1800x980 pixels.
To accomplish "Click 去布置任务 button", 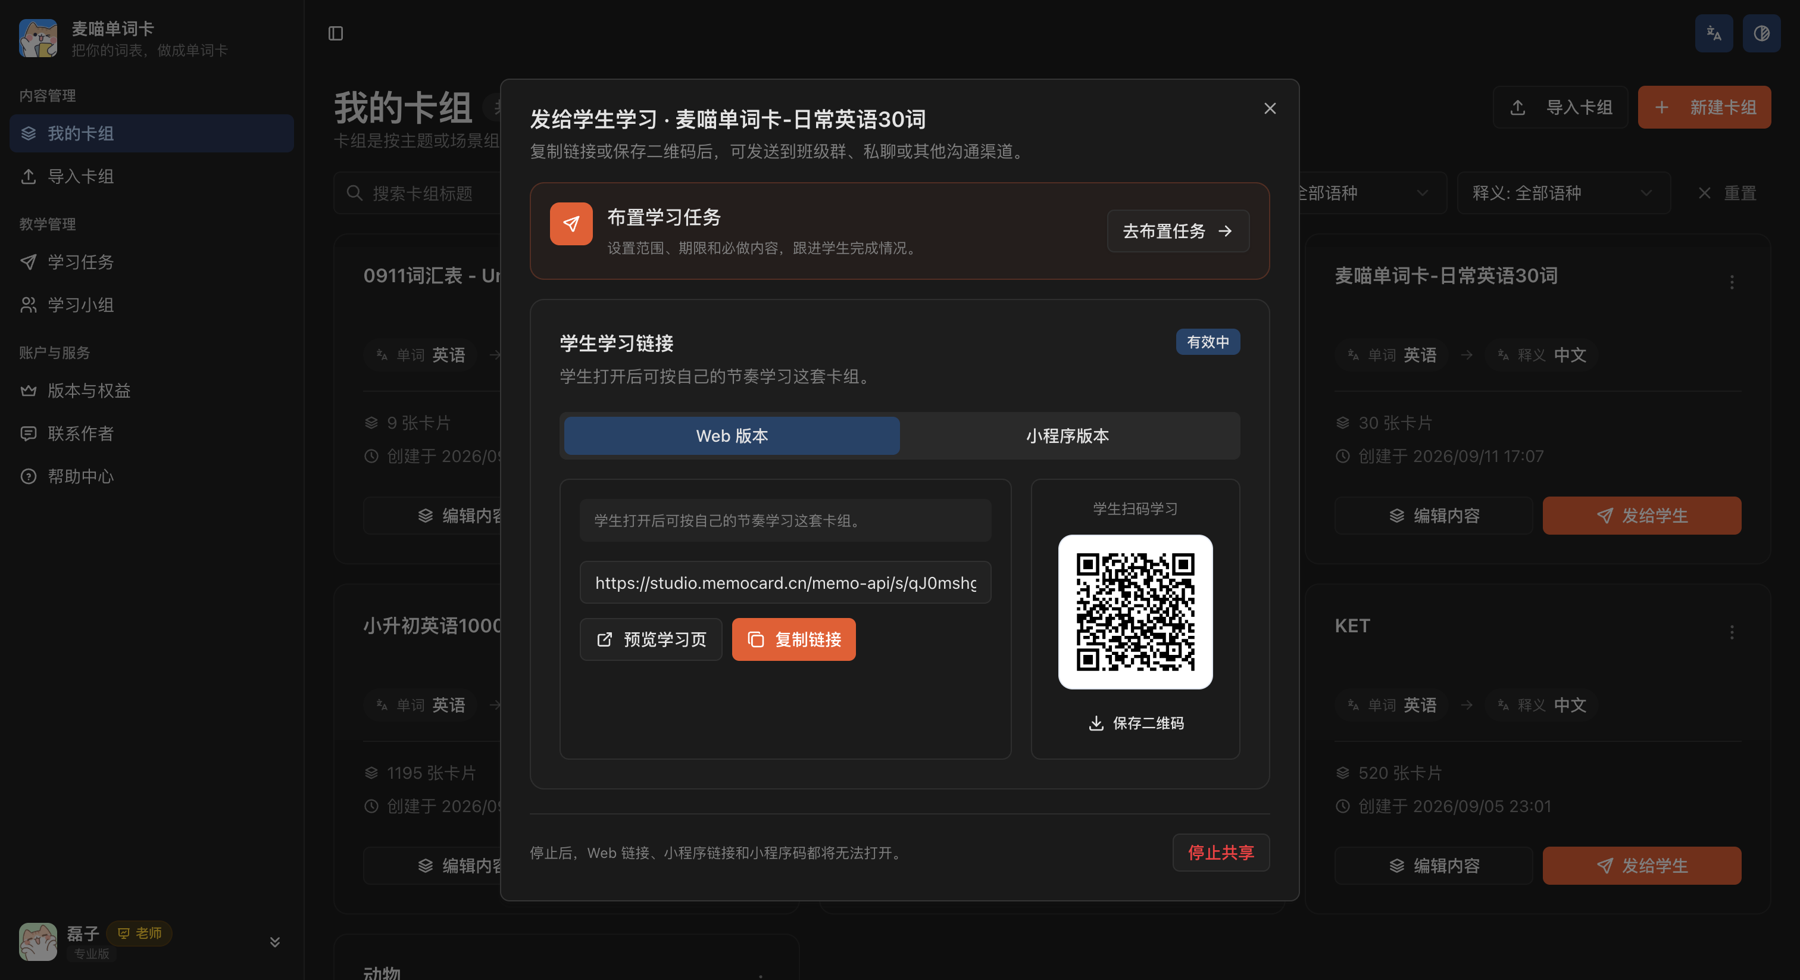I will tap(1178, 230).
